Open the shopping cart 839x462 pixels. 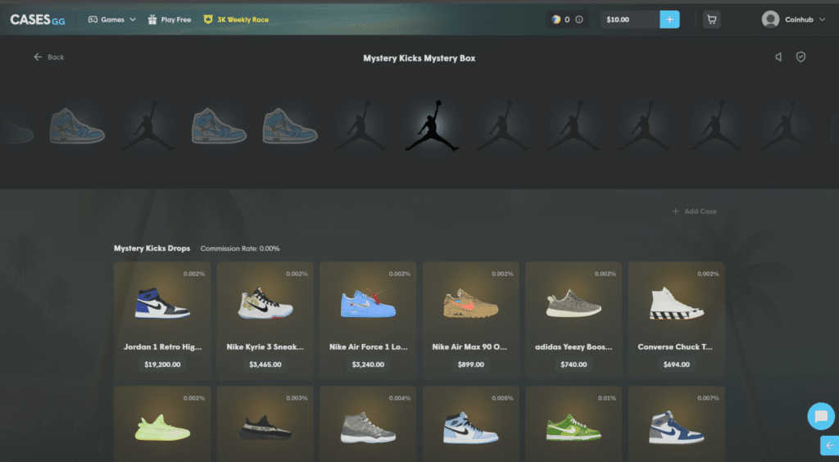pyautogui.click(x=712, y=20)
